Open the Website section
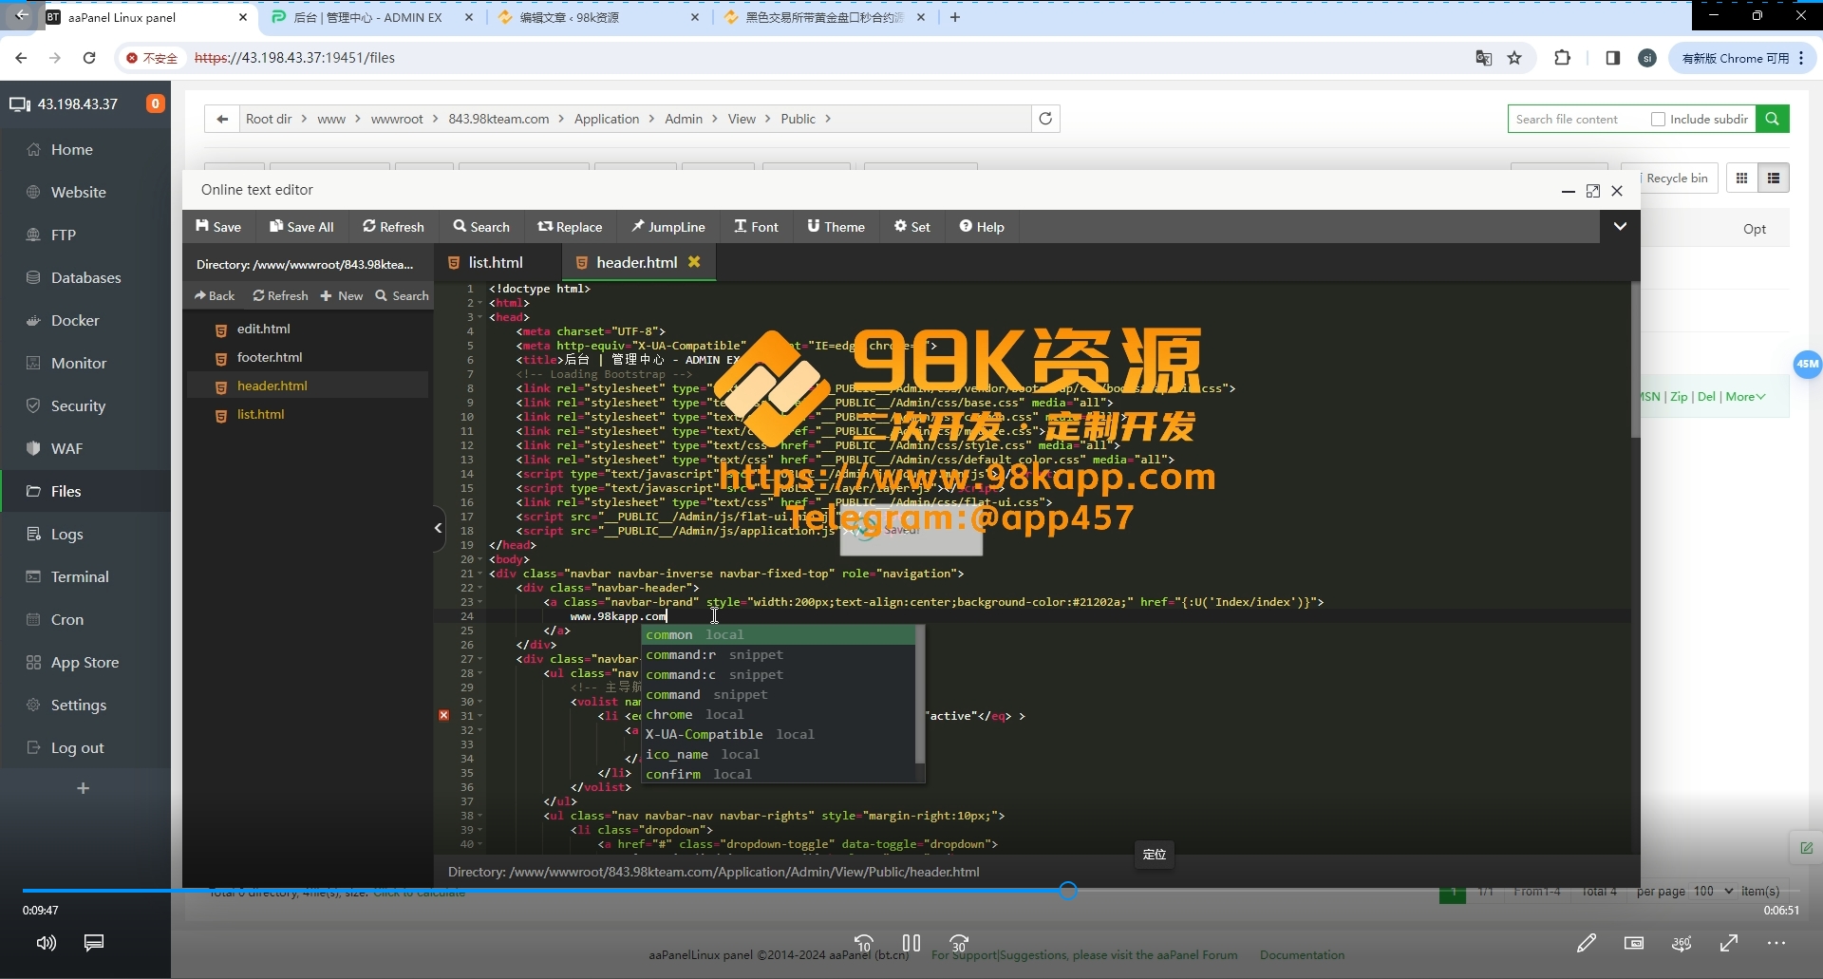Viewport: 1823px width, 979px height. [x=78, y=192]
